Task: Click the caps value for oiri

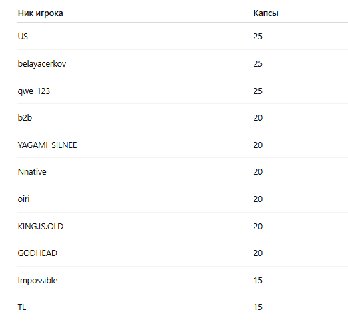Action: click(x=258, y=199)
